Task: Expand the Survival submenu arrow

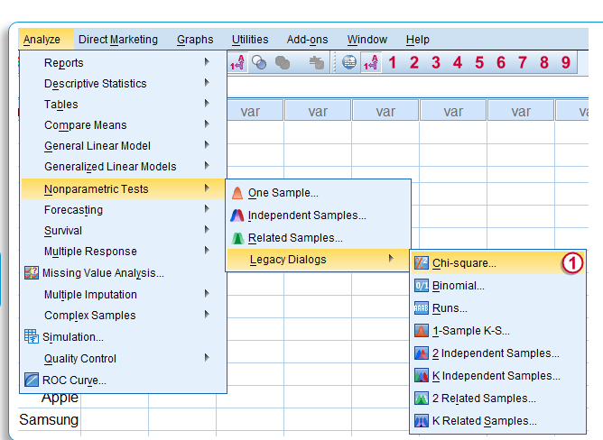Action: (x=207, y=230)
